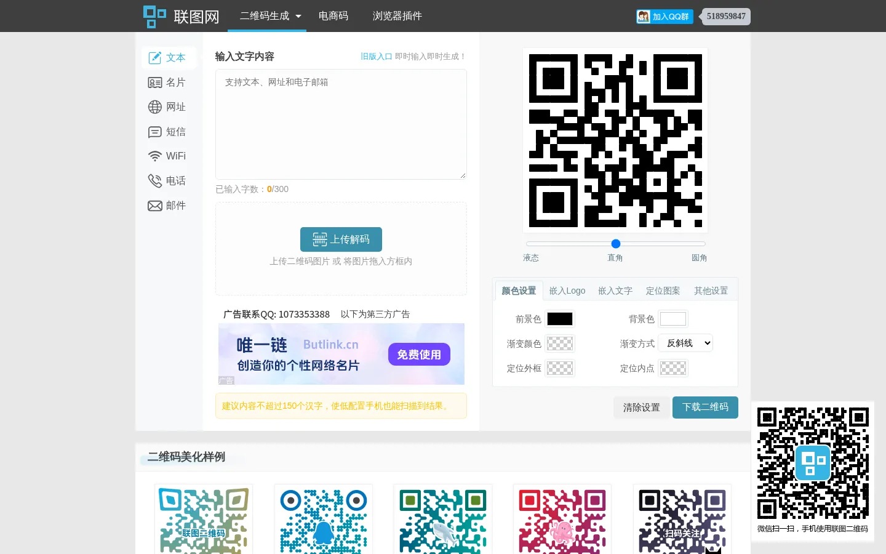Open the red octopus sample QR thumbnail
This screenshot has height=554, width=886.
(562, 520)
